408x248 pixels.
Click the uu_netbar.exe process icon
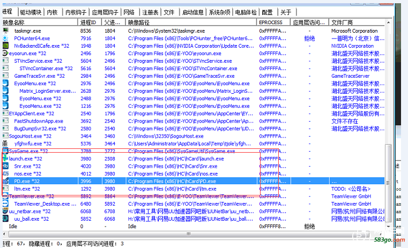coord(5,212)
